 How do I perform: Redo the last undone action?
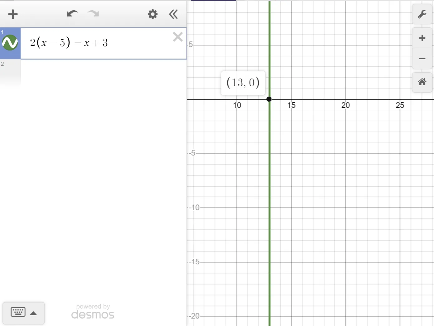point(93,14)
